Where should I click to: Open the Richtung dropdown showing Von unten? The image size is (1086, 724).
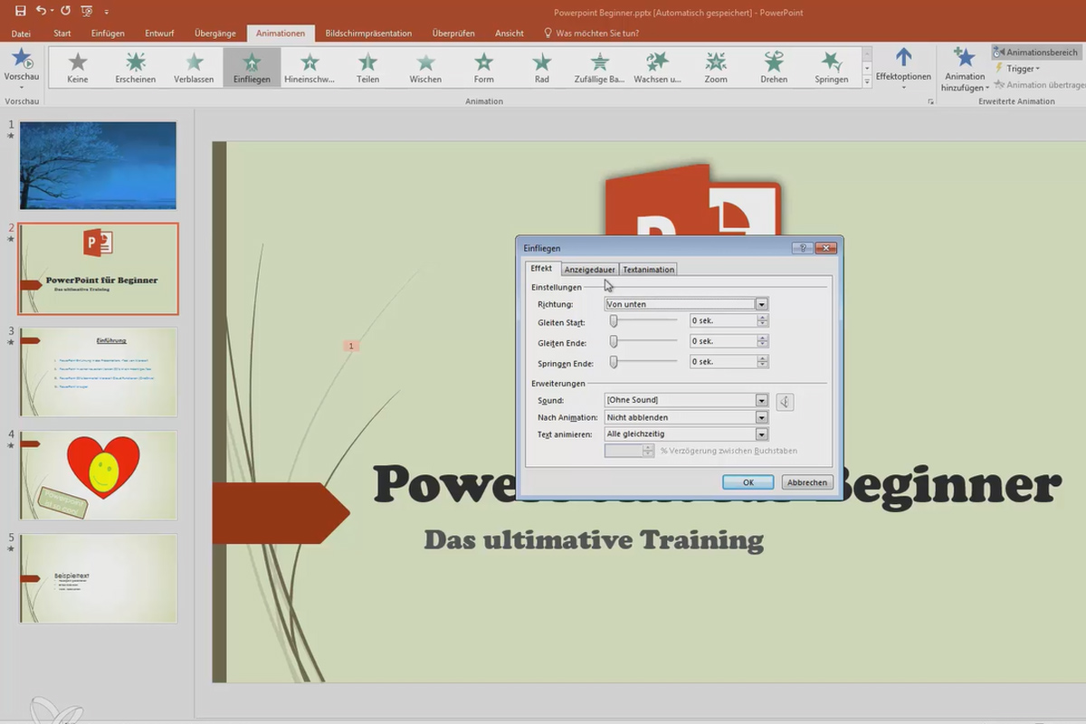click(x=761, y=303)
